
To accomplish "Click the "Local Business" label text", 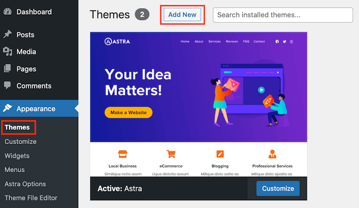I will (122, 166).
